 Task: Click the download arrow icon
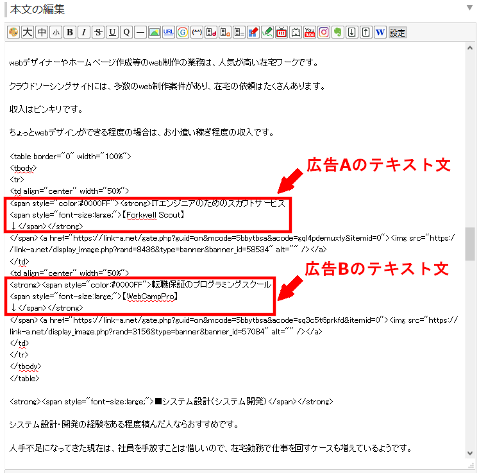[352, 32]
